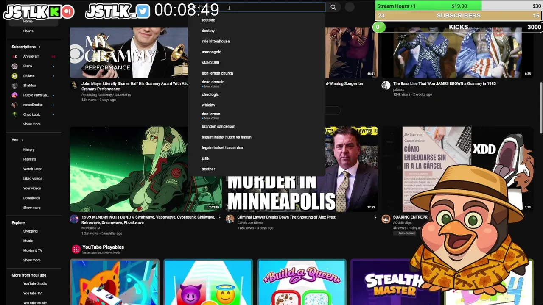Expand the You section chevron
This screenshot has height=305, width=543.
22,140
